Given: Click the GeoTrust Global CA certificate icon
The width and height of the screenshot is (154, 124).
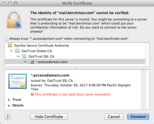Looking at the screenshot, I should pyautogui.click(x=17, y=51).
